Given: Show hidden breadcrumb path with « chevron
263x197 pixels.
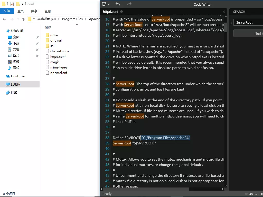Looking at the screenshot, I should [34, 19].
